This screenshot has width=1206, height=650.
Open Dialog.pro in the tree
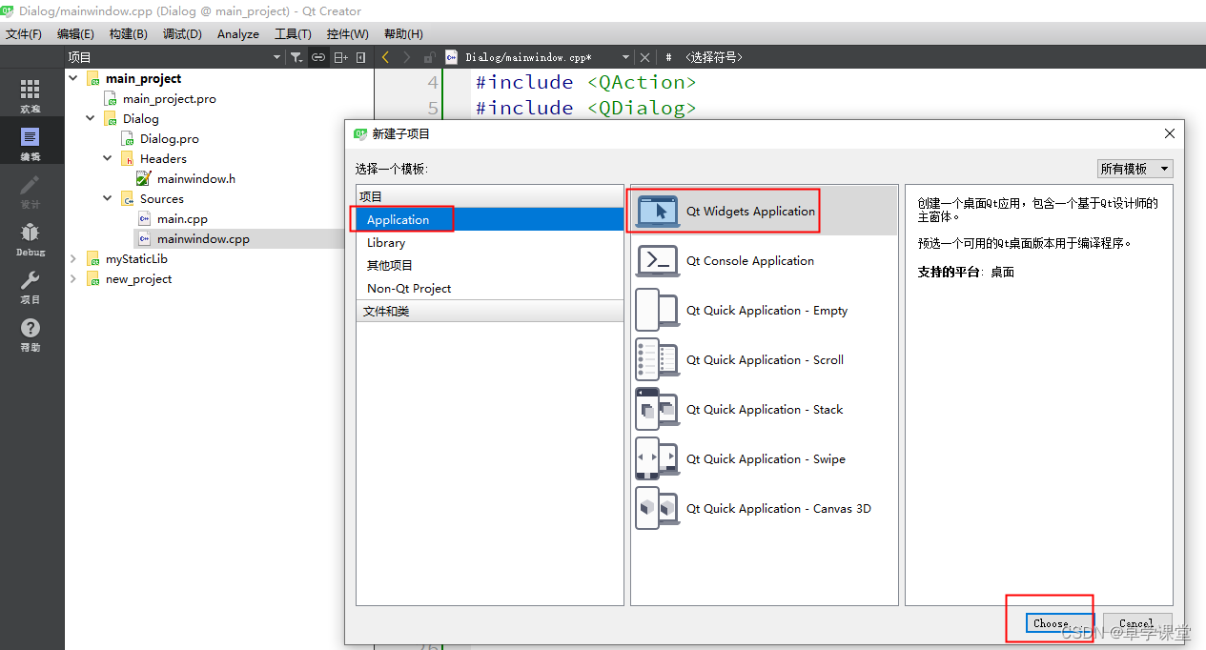pyautogui.click(x=170, y=138)
